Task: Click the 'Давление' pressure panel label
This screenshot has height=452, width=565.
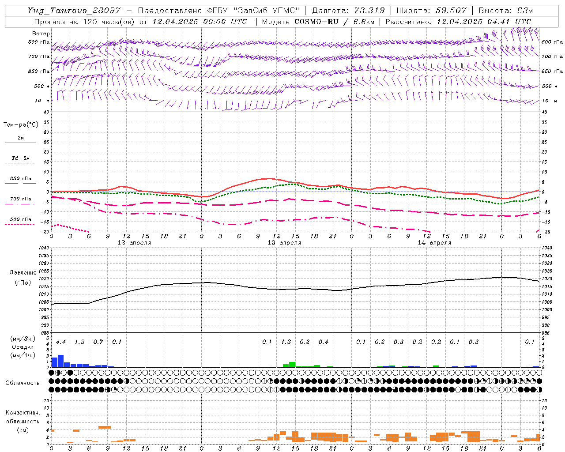Action: [23, 273]
